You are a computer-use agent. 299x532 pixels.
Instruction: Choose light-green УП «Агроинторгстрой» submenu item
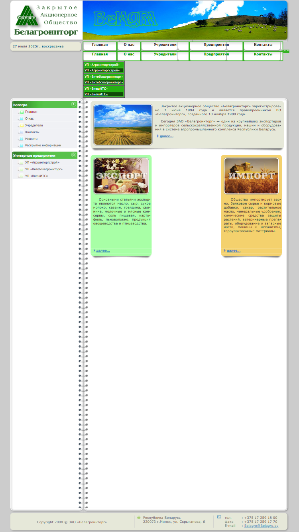104,65
